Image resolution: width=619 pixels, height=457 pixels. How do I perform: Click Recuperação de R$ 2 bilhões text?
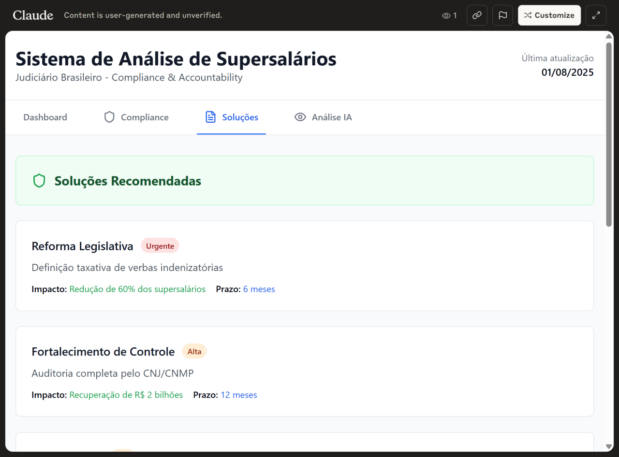click(x=126, y=395)
